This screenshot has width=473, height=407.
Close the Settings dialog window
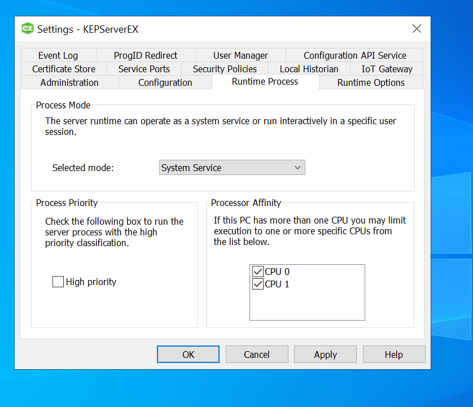[x=417, y=29]
